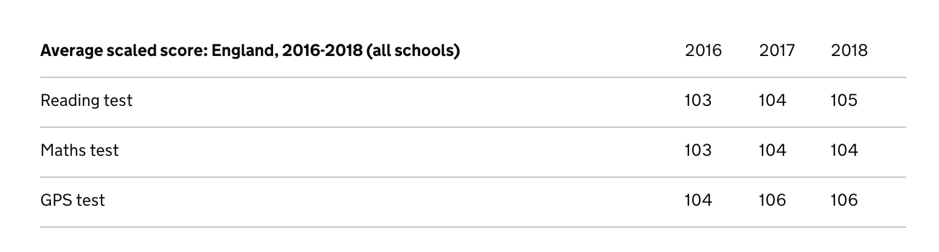Click the GPS test 2016 score
939x252 pixels.
pyautogui.click(x=698, y=200)
